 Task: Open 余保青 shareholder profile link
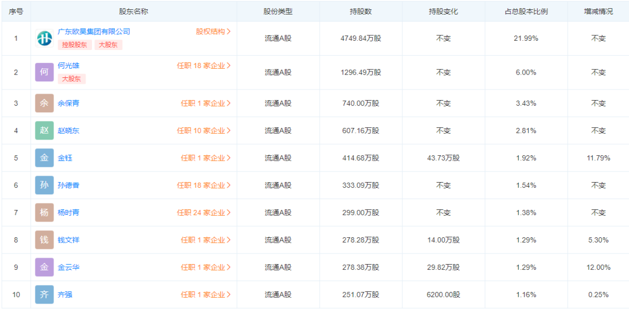pyautogui.click(x=68, y=104)
